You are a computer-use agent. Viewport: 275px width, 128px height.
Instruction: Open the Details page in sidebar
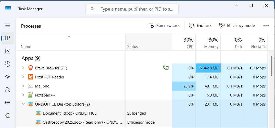(x=8, y=103)
